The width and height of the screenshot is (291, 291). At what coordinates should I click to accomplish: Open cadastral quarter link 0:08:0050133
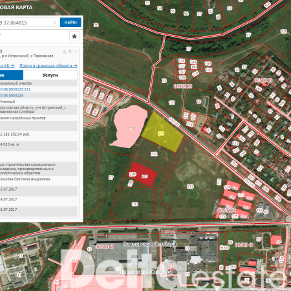point(12,95)
